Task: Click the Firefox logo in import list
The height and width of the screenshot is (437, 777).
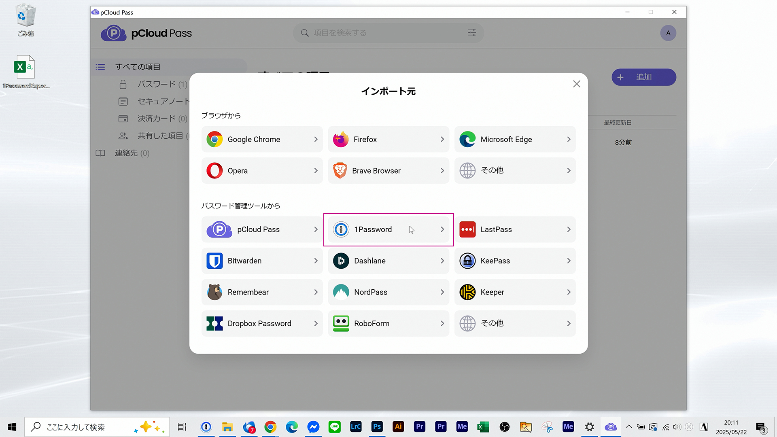Action: tap(341, 139)
